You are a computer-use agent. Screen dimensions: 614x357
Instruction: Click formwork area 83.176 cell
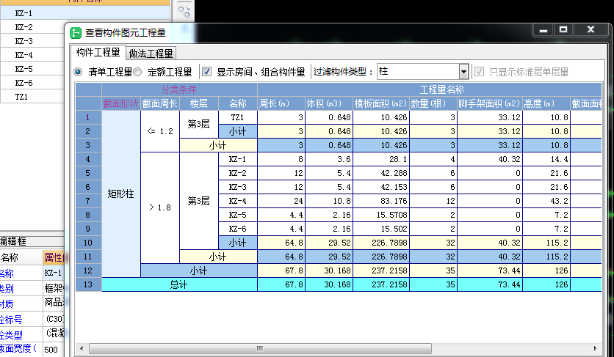pos(381,201)
